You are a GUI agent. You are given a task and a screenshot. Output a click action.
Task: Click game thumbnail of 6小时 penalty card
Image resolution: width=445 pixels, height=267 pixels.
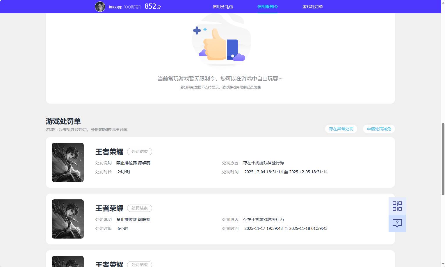(68, 219)
